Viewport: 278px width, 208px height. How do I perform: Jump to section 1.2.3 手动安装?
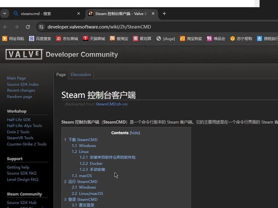coord(92,170)
